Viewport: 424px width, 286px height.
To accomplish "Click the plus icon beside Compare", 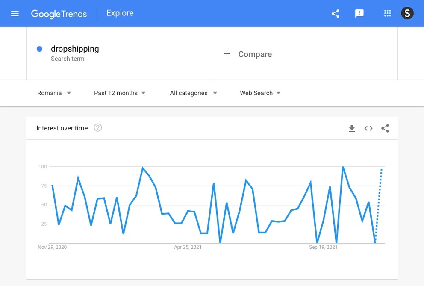I will tap(227, 54).
